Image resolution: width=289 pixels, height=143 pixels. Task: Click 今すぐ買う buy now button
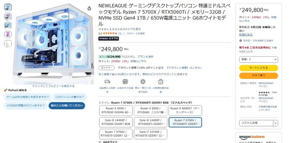258,76
